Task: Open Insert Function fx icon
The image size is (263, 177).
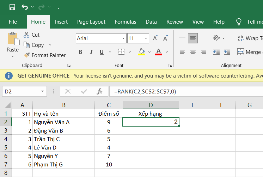Action: click(100, 91)
